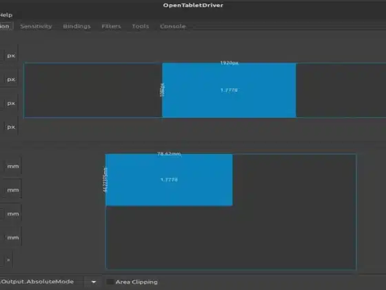The height and width of the screenshot is (290, 386).
Task: Select the Tools tab
Action: tap(141, 26)
